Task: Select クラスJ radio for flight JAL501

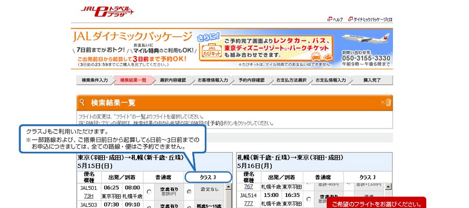Action: [189, 192]
